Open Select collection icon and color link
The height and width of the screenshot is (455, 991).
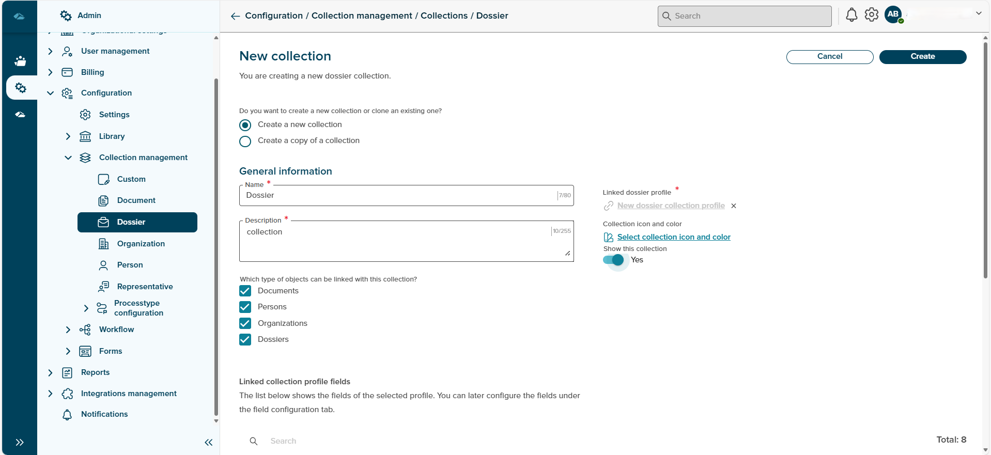tap(673, 237)
